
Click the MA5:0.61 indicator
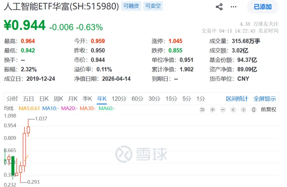[x=29, y=109]
